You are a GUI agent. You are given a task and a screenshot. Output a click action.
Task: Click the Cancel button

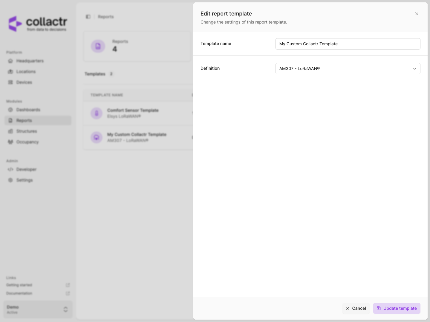click(x=356, y=308)
